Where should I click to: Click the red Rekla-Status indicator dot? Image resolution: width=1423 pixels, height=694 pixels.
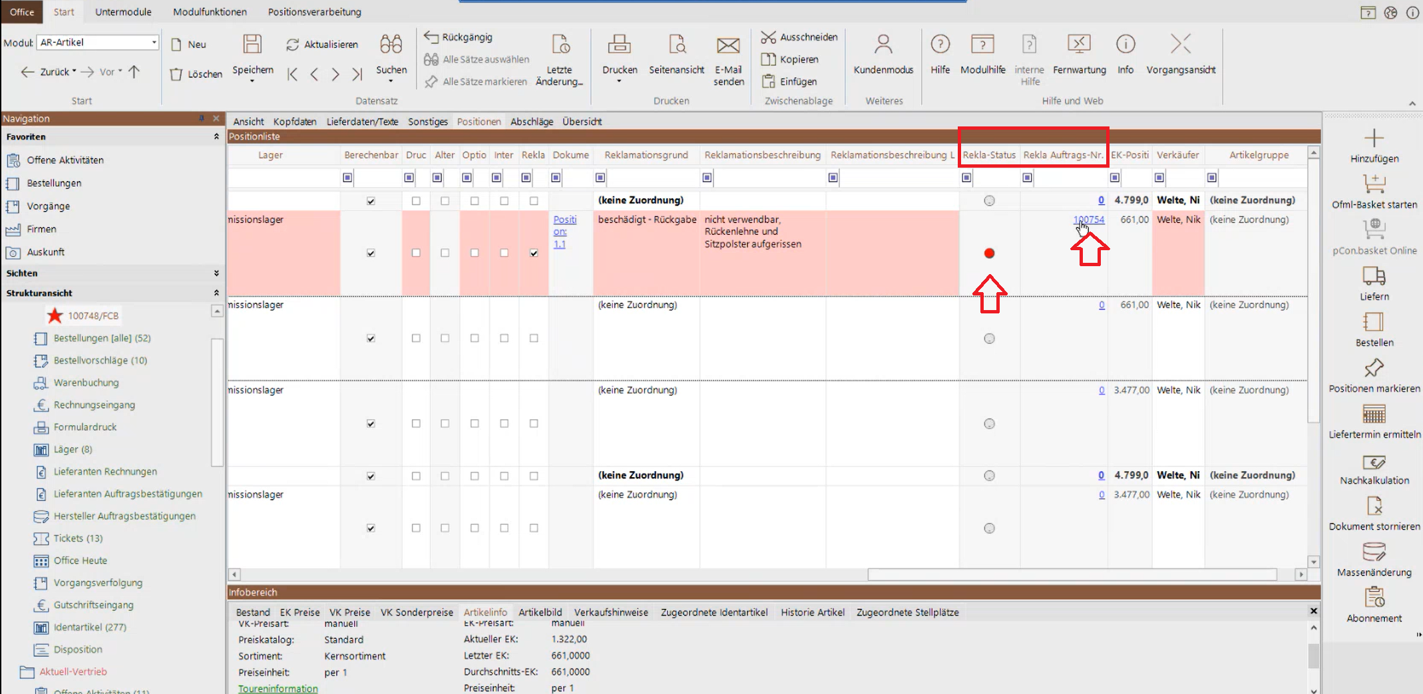(x=989, y=254)
